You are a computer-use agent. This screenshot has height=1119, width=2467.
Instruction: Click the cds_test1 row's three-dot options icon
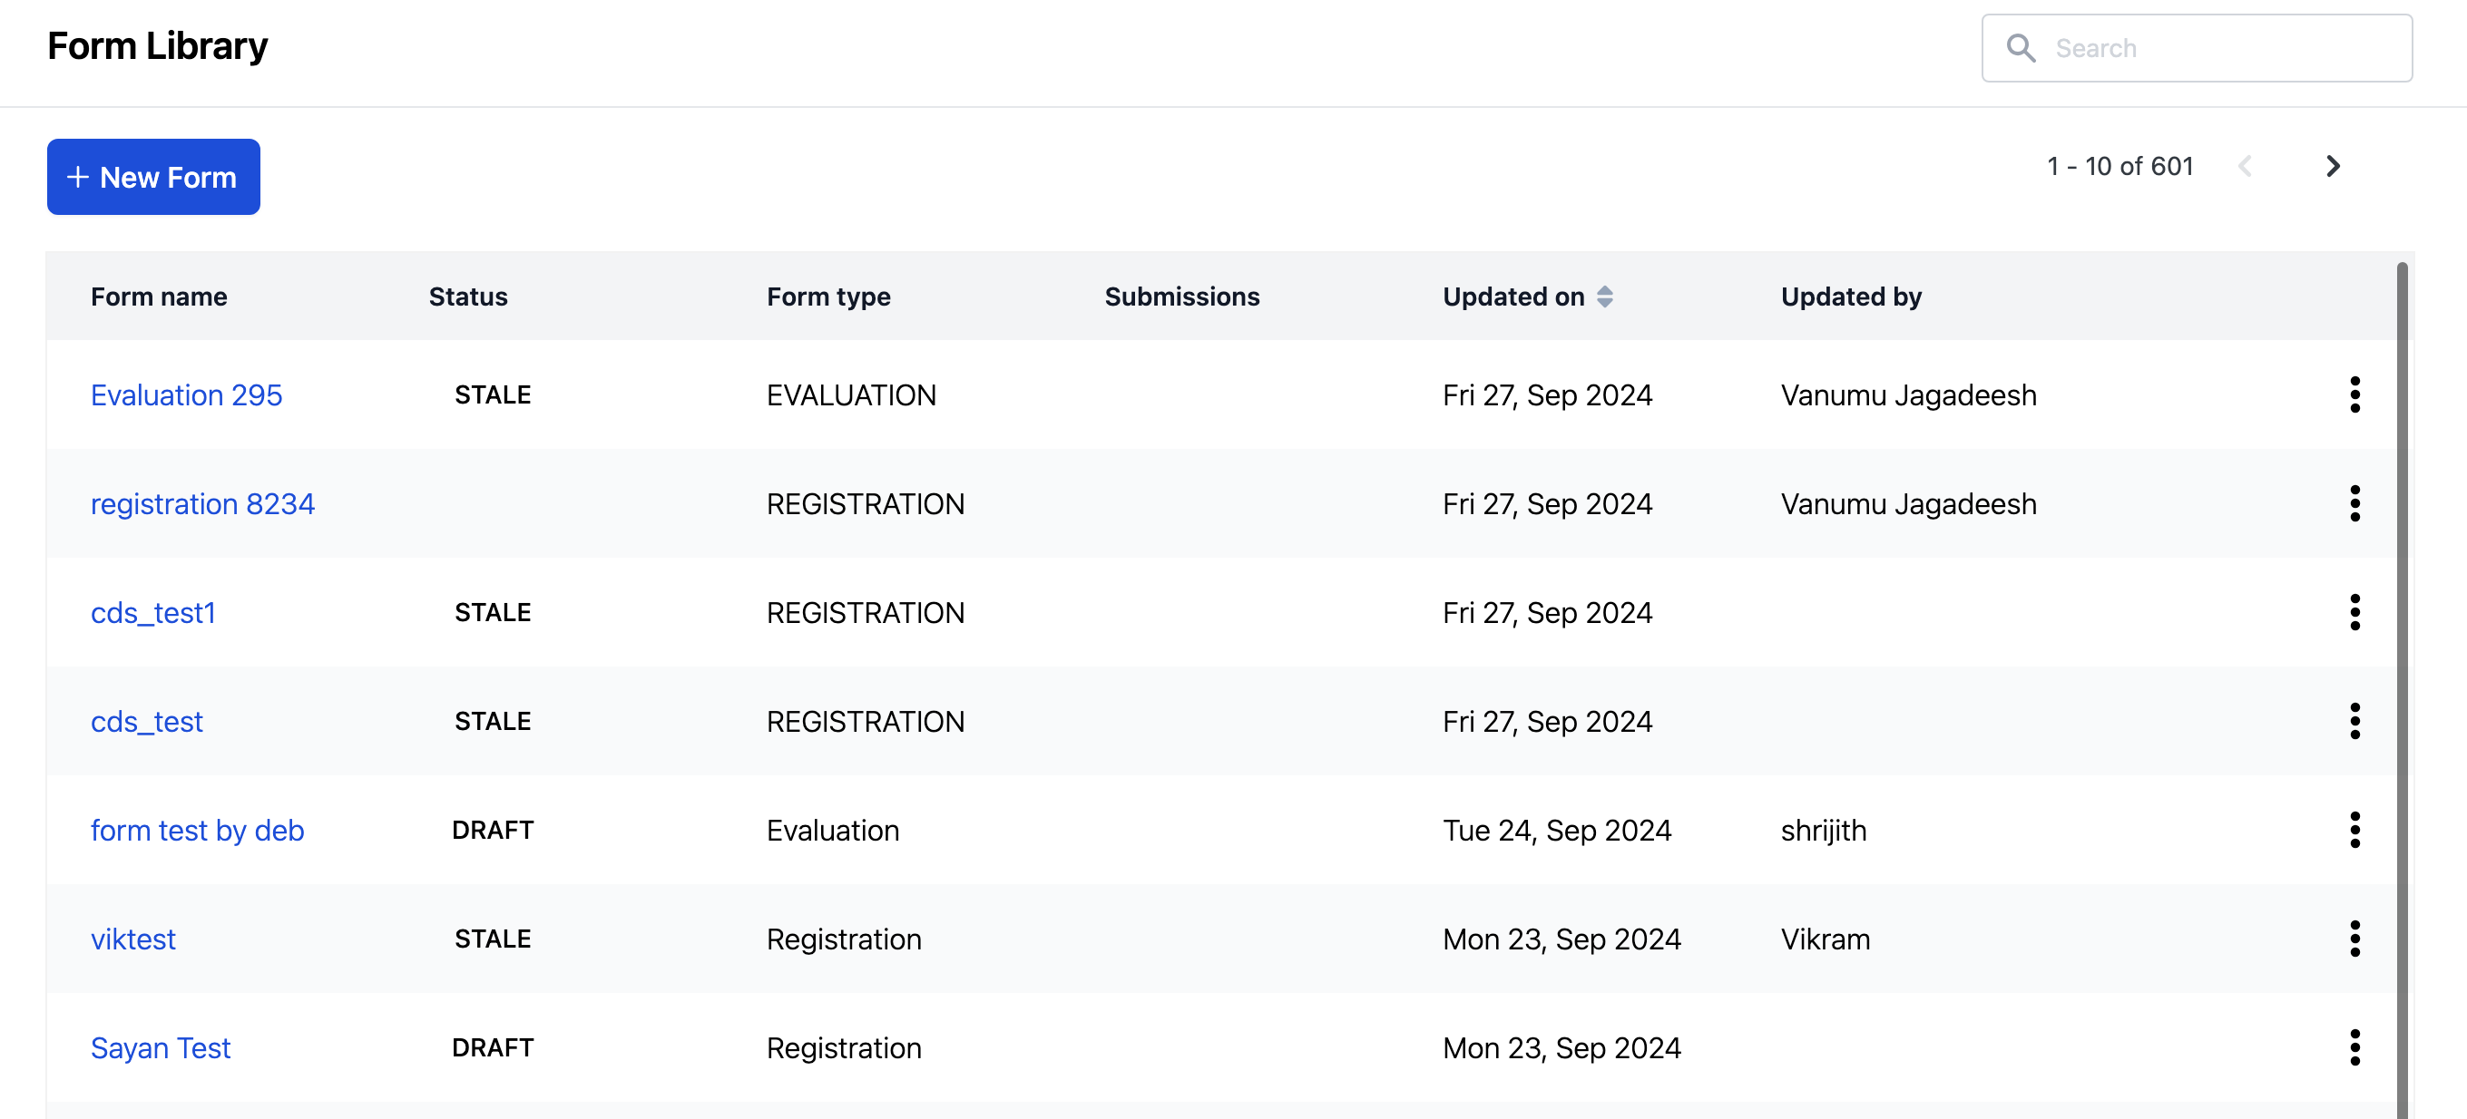pyautogui.click(x=2354, y=613)
